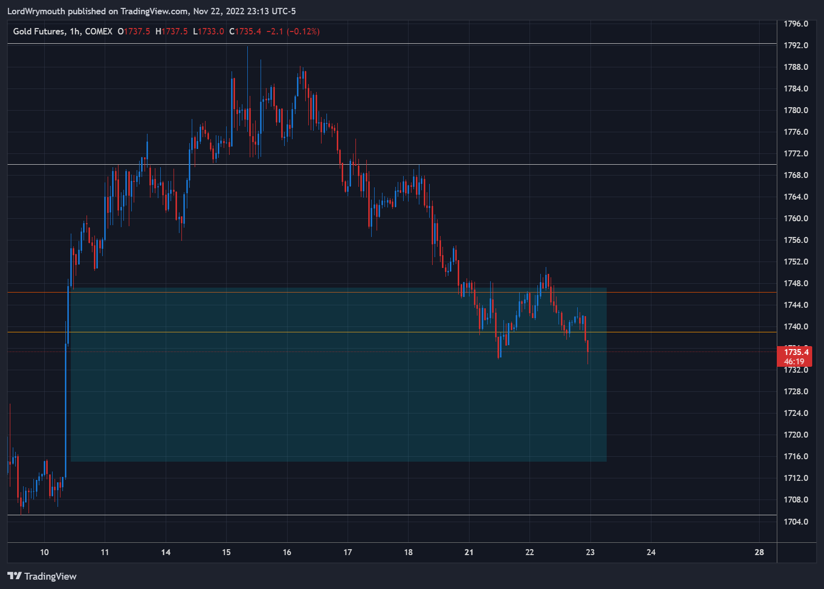Click date label 28 on time axis

759,552
